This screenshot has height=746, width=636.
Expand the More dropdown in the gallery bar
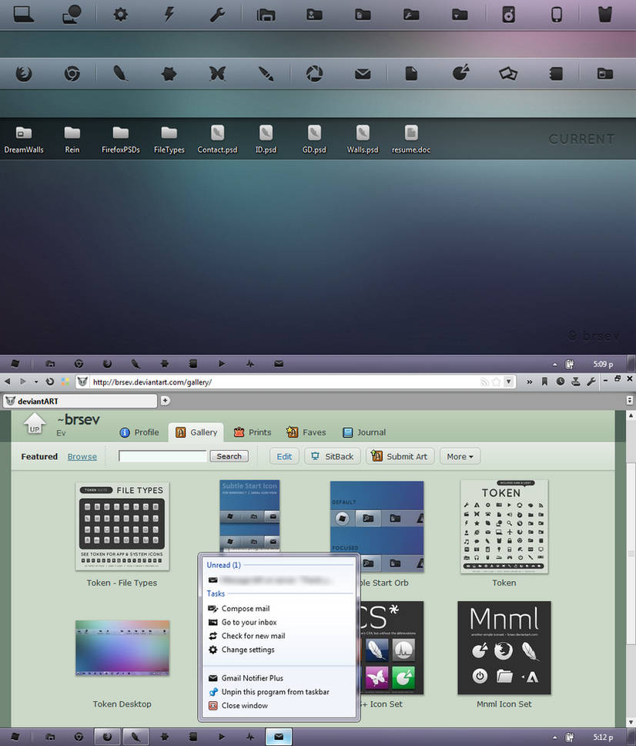click(460, 456)
